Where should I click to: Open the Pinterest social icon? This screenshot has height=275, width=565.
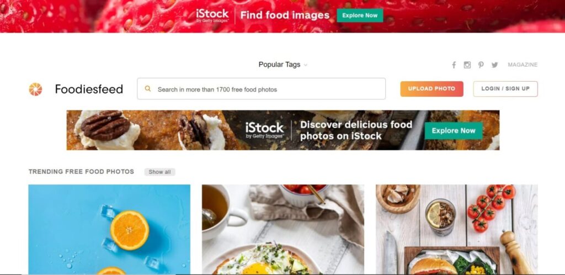tap(481, 65)
